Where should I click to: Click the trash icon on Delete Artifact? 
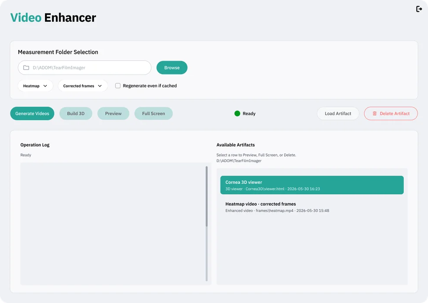coord(374,114)
